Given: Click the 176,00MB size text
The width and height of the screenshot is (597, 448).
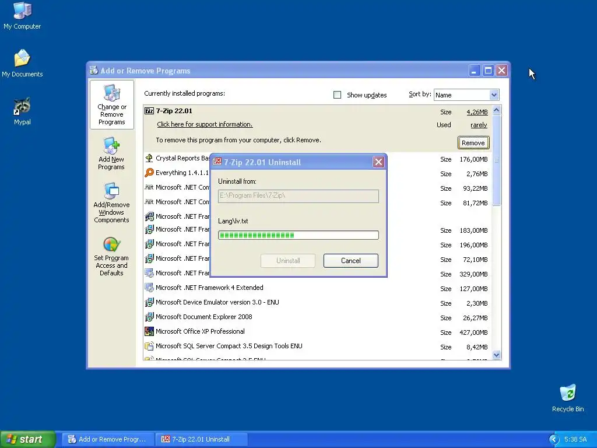Looking at the screenshot, I should (473, 159).
